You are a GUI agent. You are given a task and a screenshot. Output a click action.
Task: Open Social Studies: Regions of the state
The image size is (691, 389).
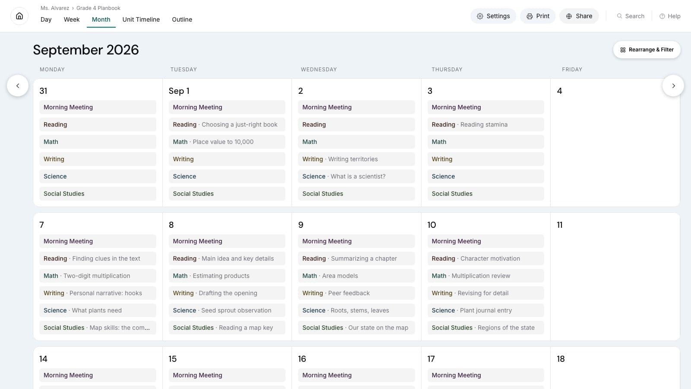point(486,328)
